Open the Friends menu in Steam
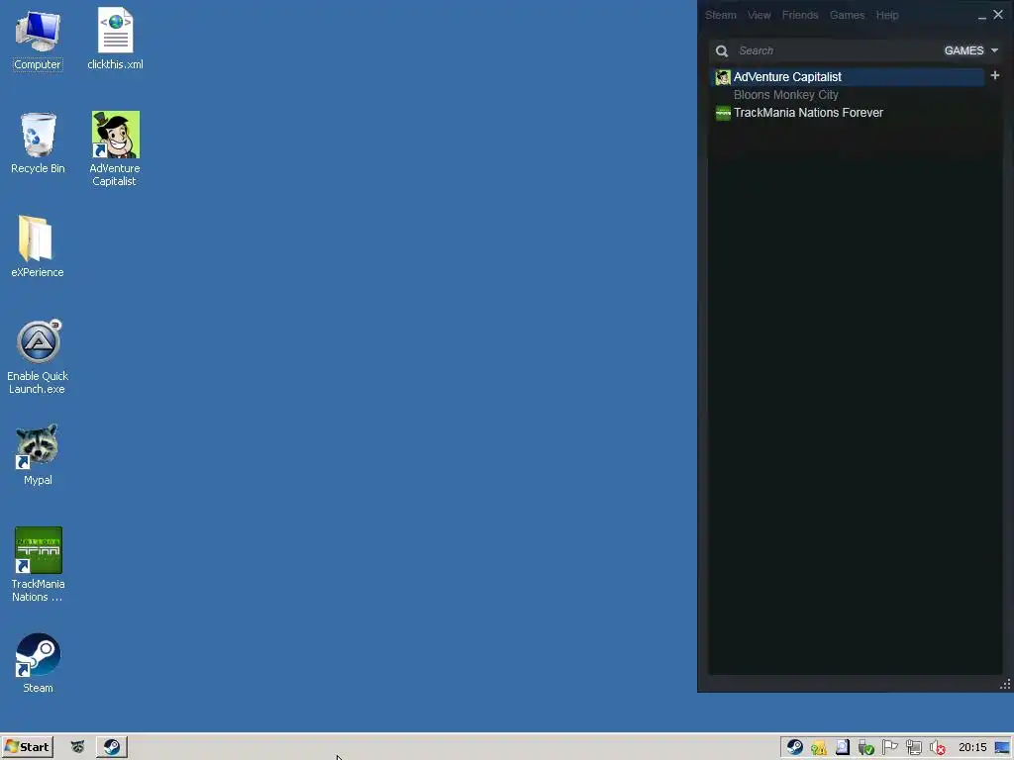Viewport: 1014px width, 760px height. pyautogui.click(x=800, y=15)
